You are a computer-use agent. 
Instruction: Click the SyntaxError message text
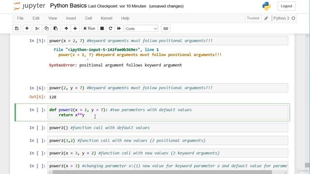115,65
